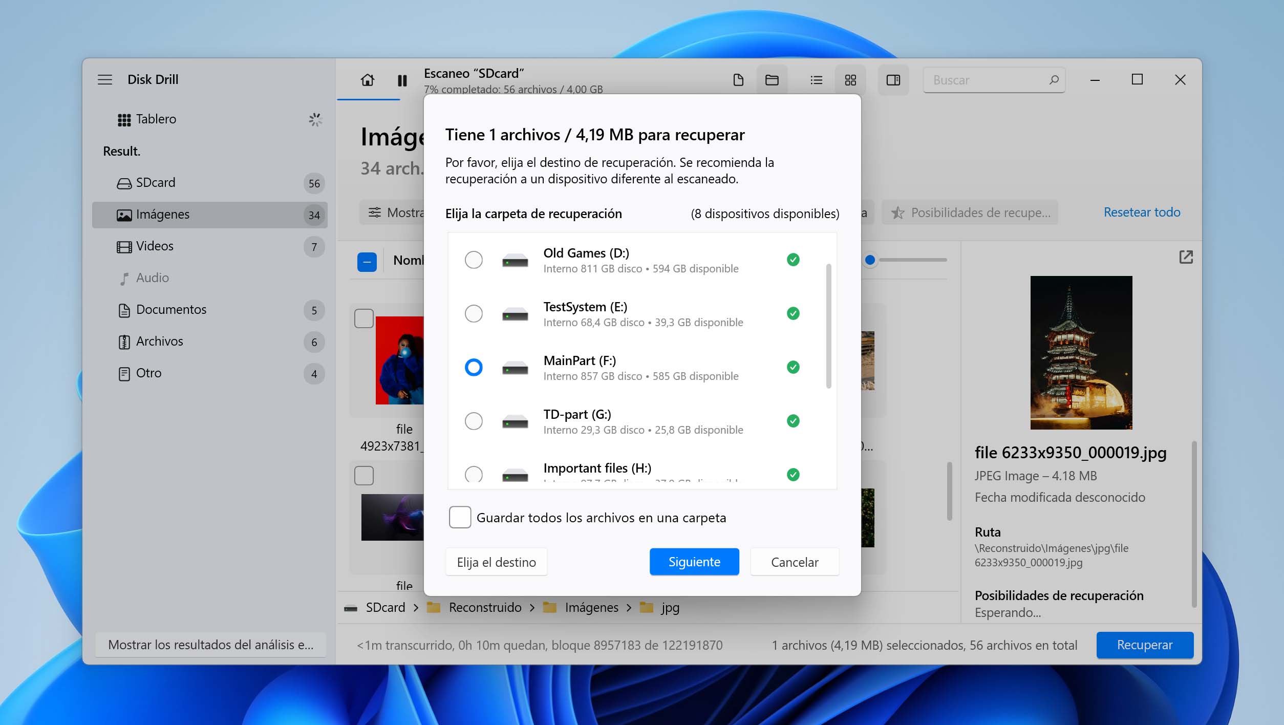Click the pagoda preview image
Viewport: 1284px width, 725px height.
tap(1081, 353)
